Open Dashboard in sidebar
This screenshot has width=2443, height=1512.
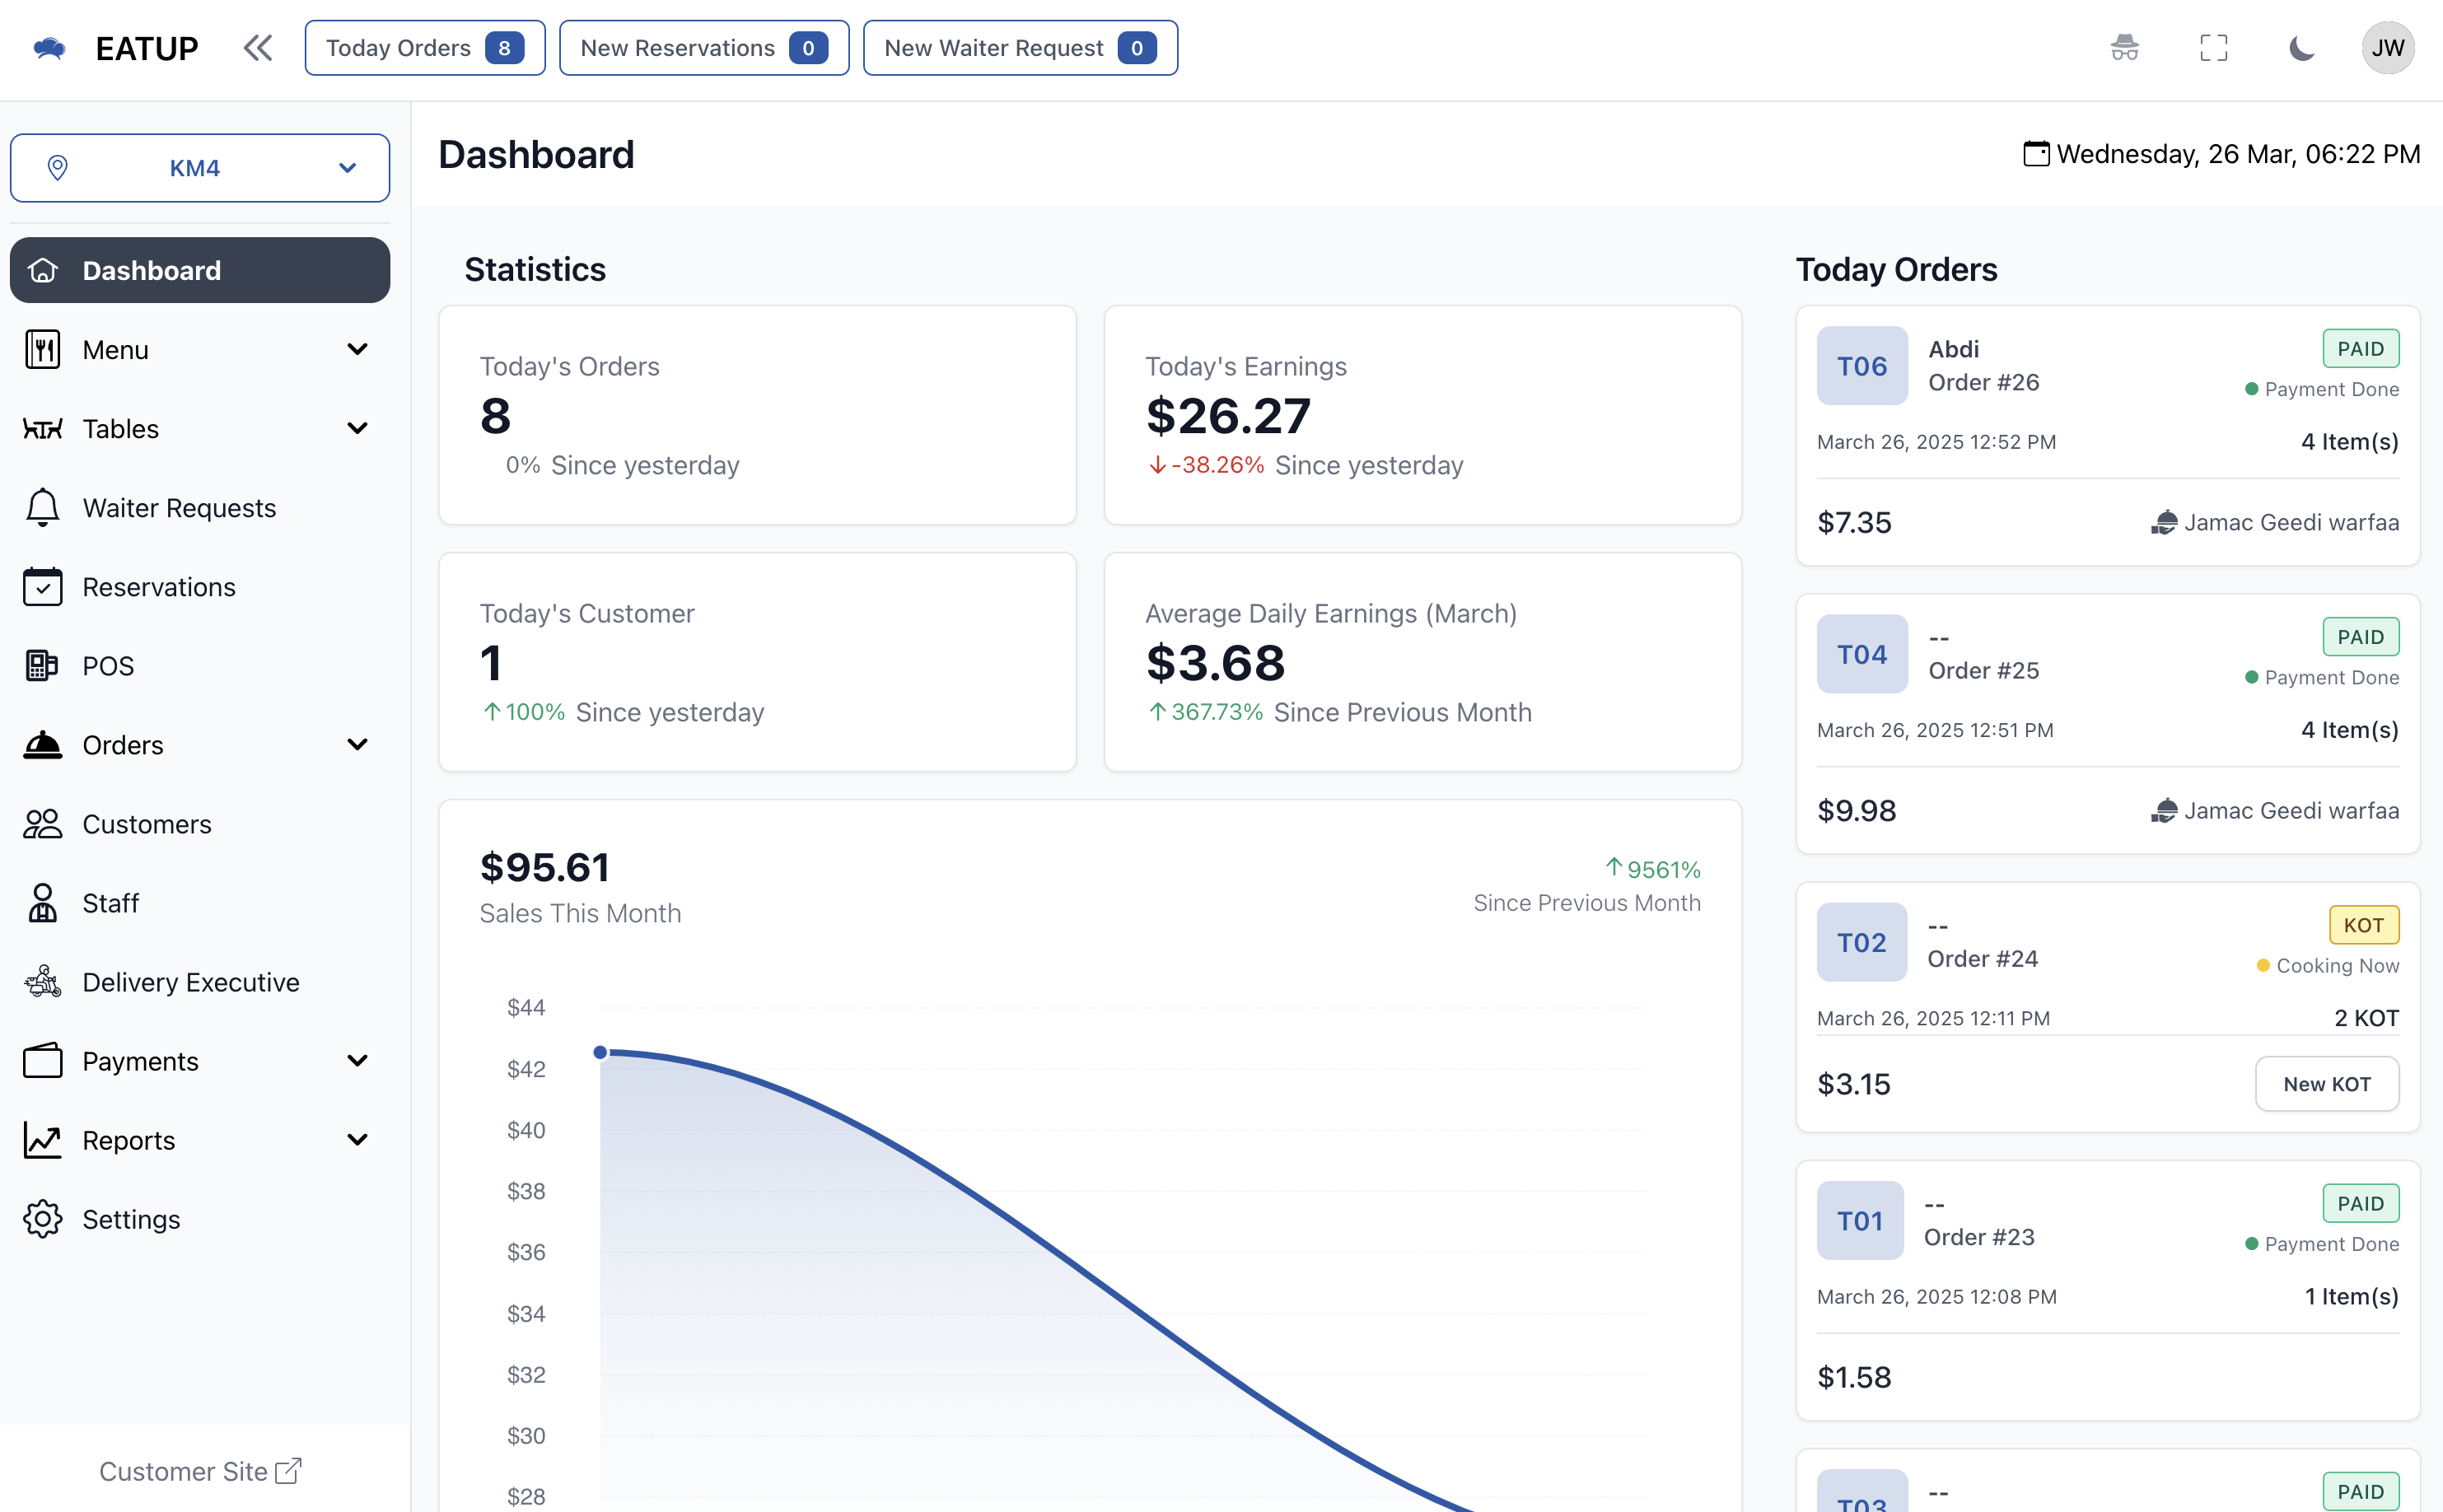pyautogui.click(x=200, y=270)
